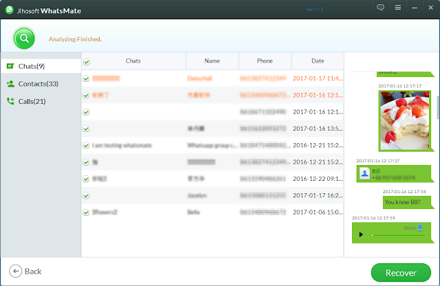This screenshot has height=286, width=440.
Task: Open the feedback chat bubble icon
Action: point(380,8)
